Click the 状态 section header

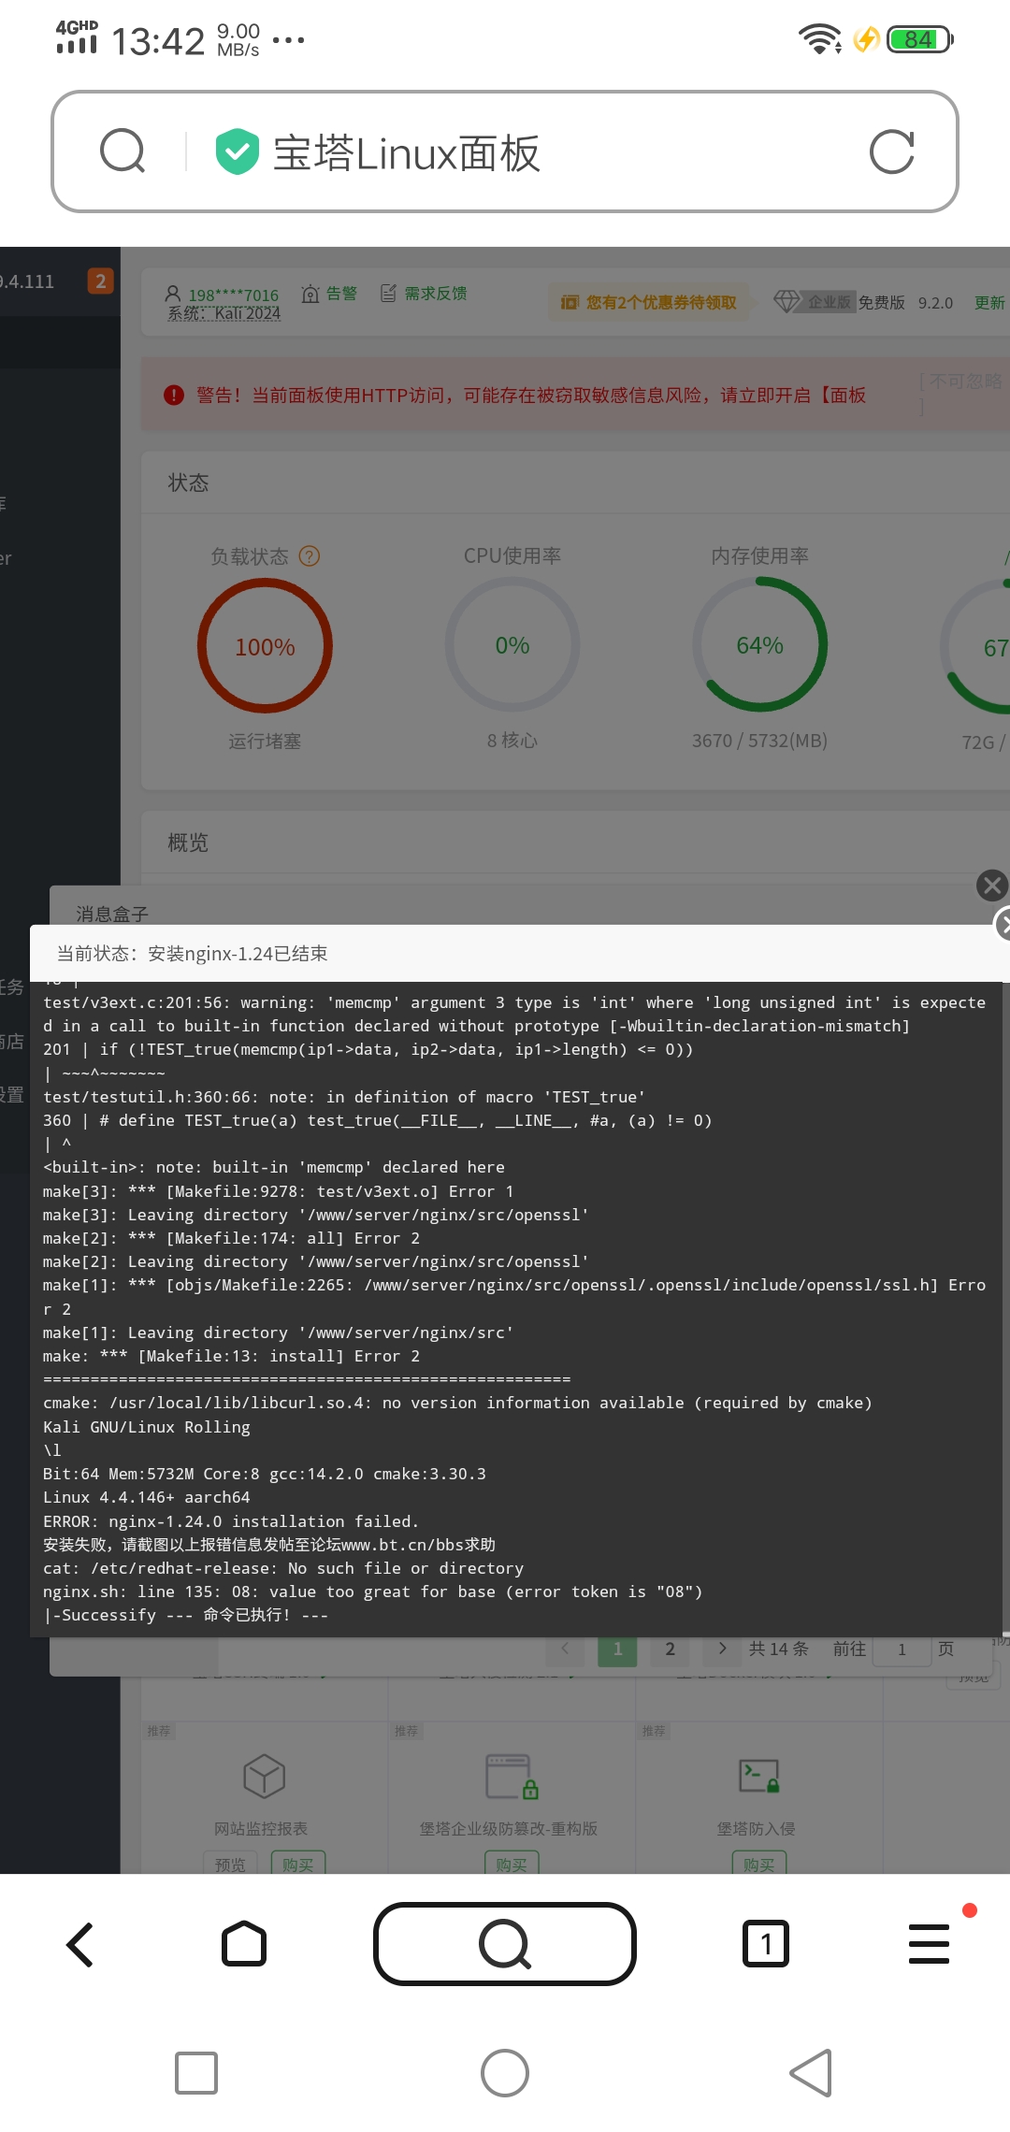click(x=188, y=483)
